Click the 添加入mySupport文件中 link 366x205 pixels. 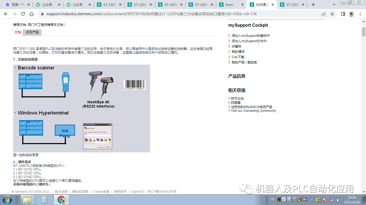pos(249,41)
